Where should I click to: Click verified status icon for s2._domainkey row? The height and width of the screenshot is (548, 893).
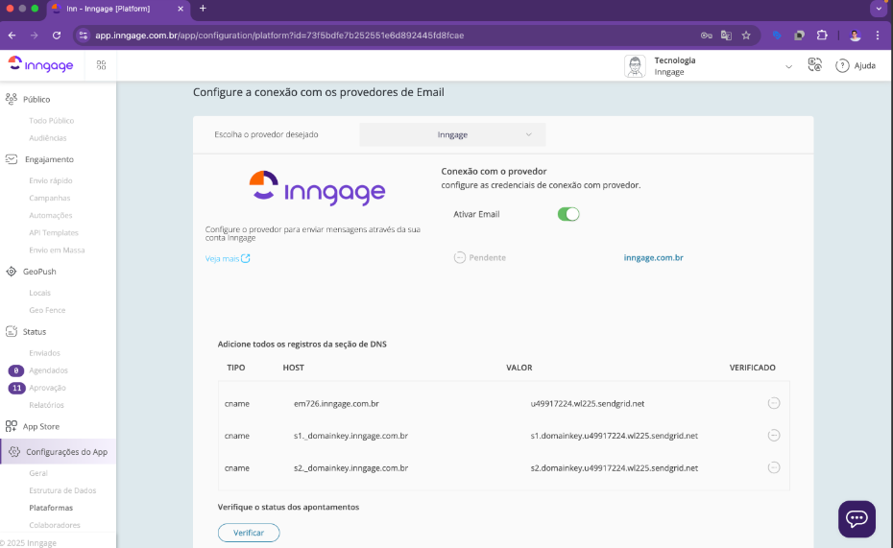pyautogui.click(x=773, y=467)
